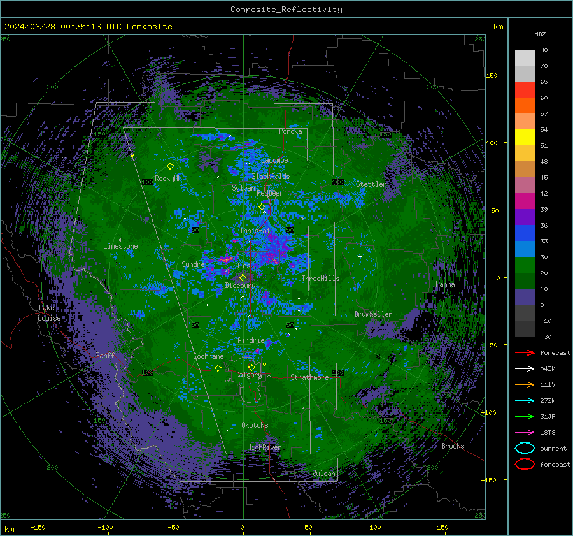
Task: Select yellow diamond marker above Calgary label
Action: coord(251,367)
